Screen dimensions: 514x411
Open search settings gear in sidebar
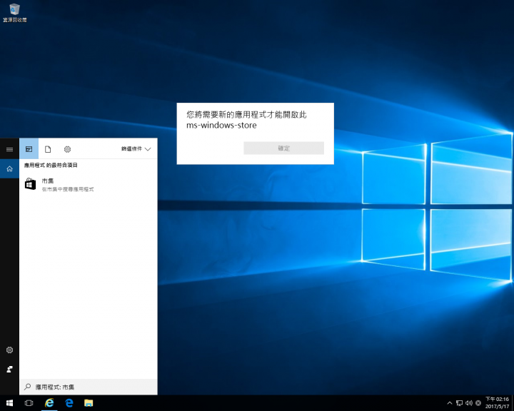9,350
